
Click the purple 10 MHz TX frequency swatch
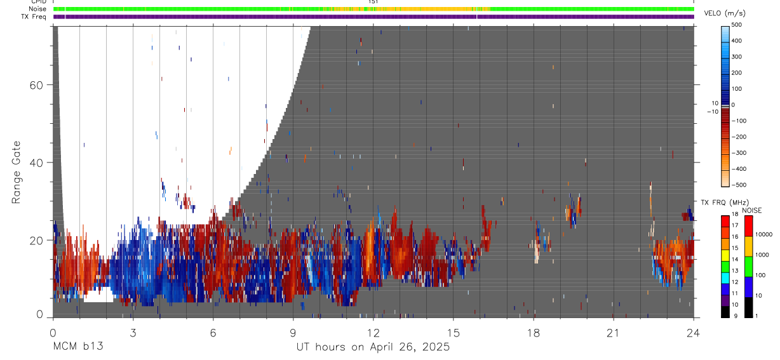pyautogui.click(x=725, y=299)
